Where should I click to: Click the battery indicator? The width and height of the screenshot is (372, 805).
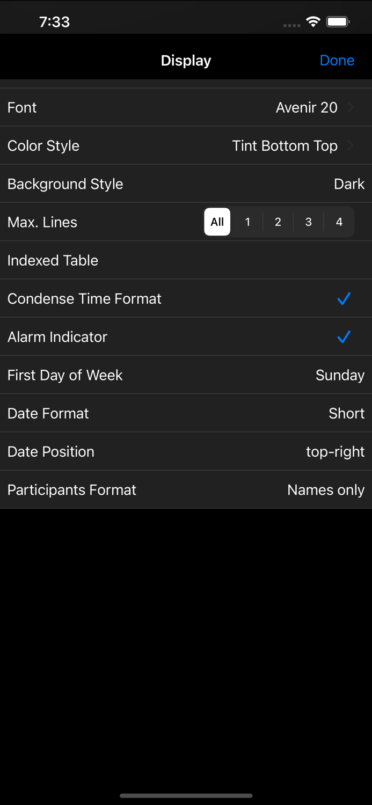338,22
